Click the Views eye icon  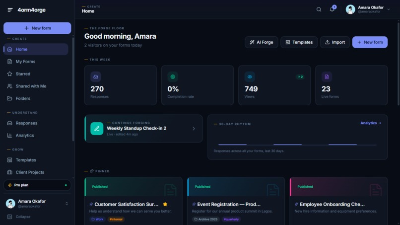pyautogui.click(x=250, y=76)
